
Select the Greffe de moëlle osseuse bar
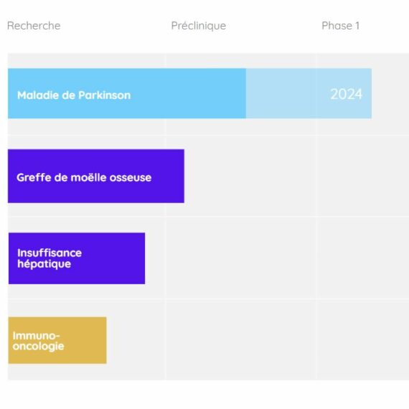(96, 176)
